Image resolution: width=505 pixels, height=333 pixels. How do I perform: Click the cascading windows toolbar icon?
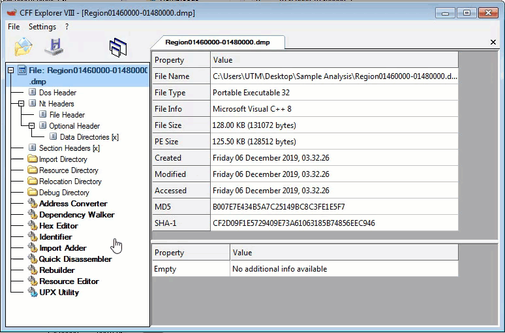[118, 48]
